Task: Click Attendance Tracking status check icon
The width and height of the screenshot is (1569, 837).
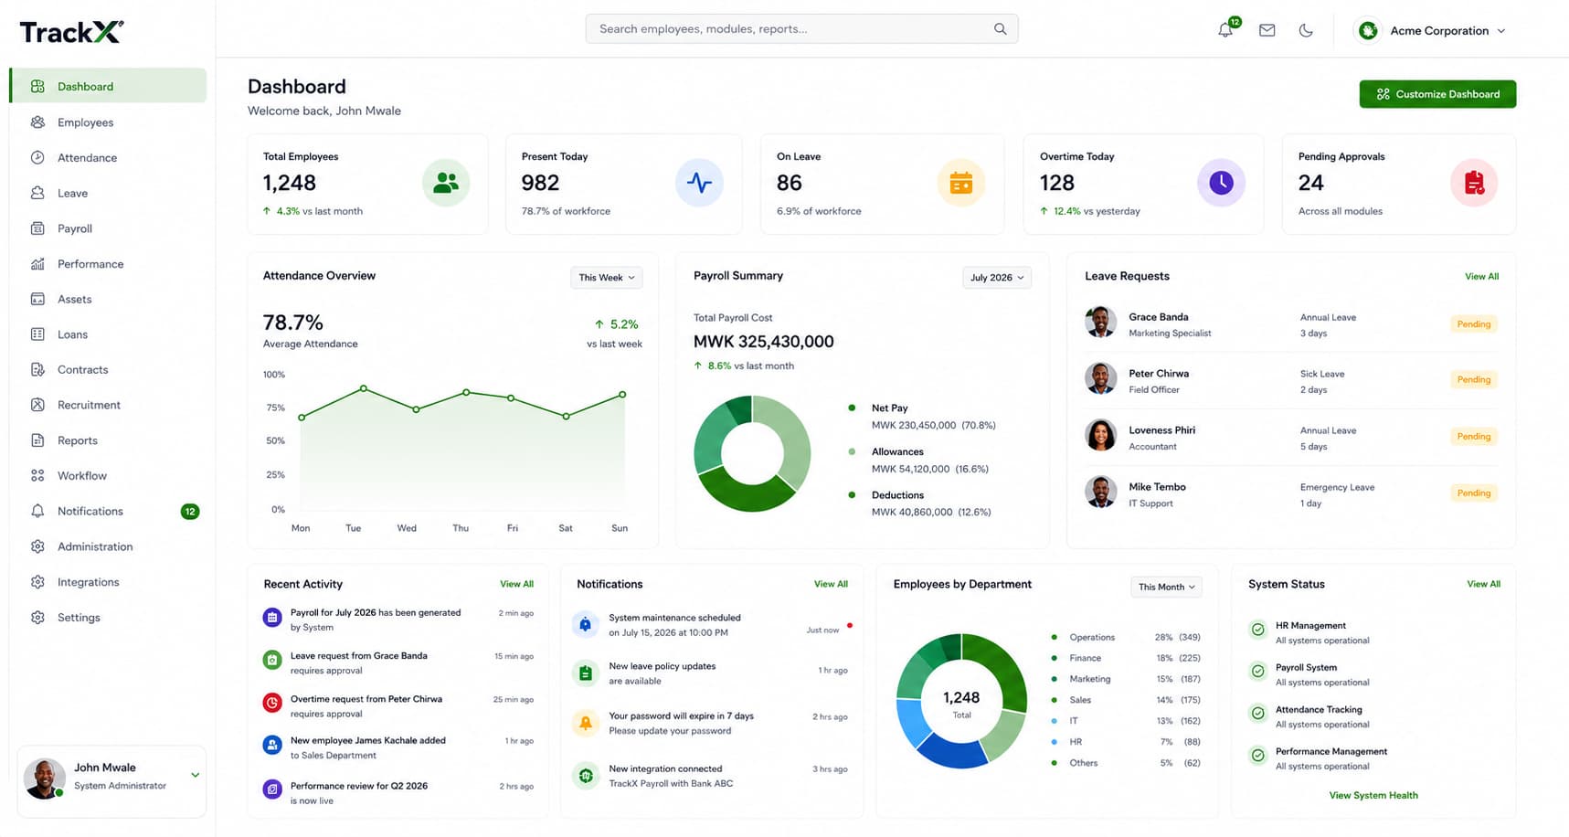Action: pos(1258,713)
